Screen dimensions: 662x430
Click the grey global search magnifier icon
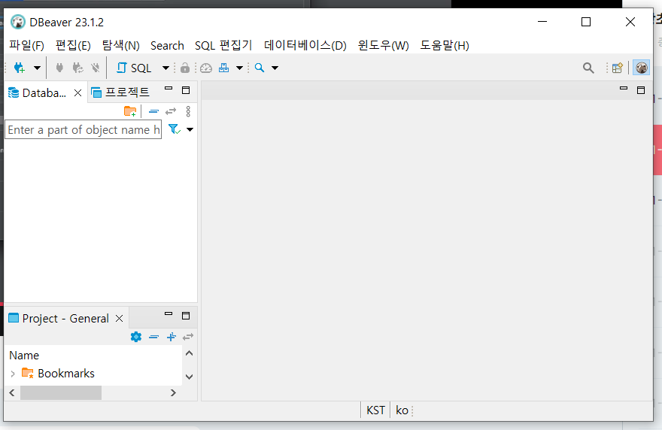point(588,68)
